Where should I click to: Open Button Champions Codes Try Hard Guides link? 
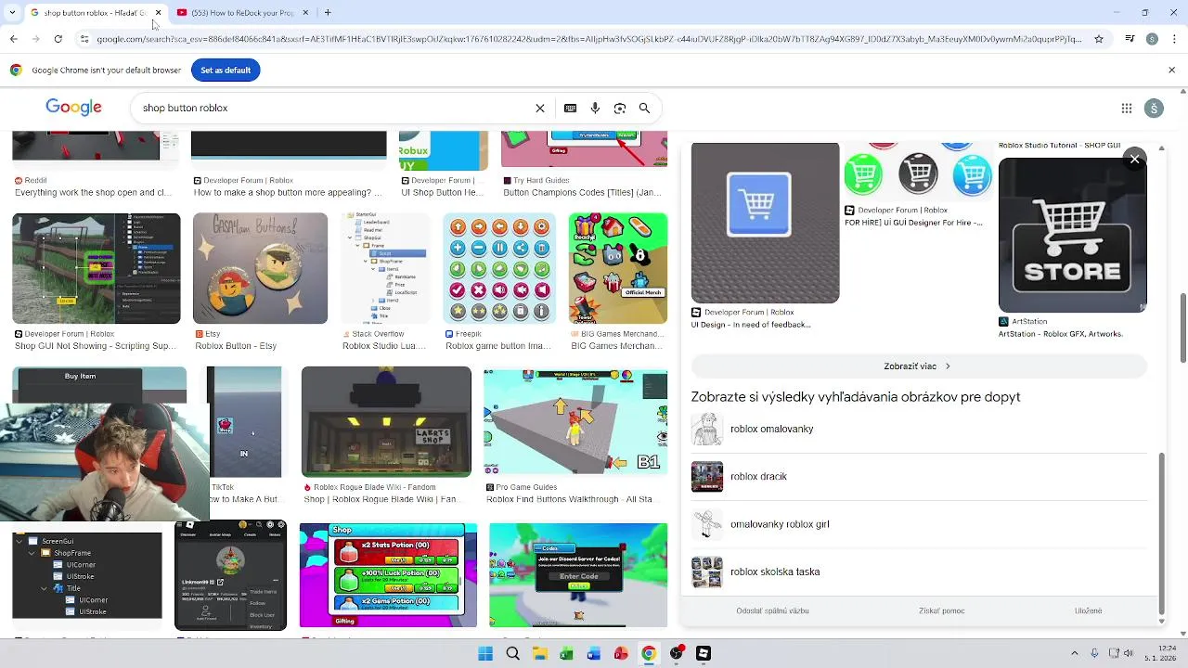pyautogui.click(x=582, y=193)
